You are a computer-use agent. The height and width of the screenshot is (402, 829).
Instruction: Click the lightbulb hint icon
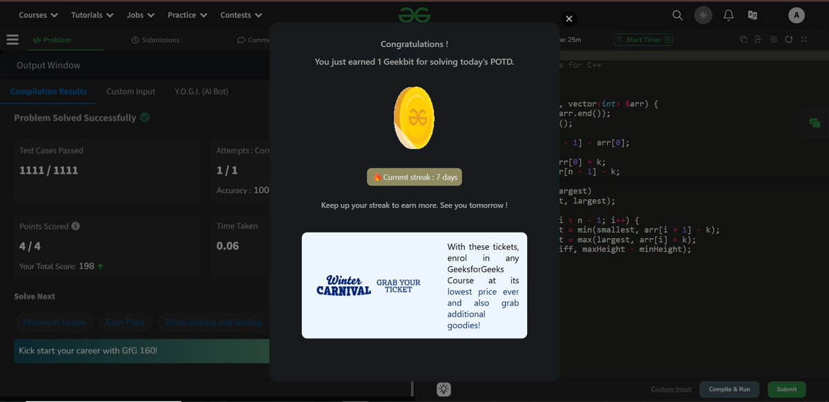click(444, 390)
